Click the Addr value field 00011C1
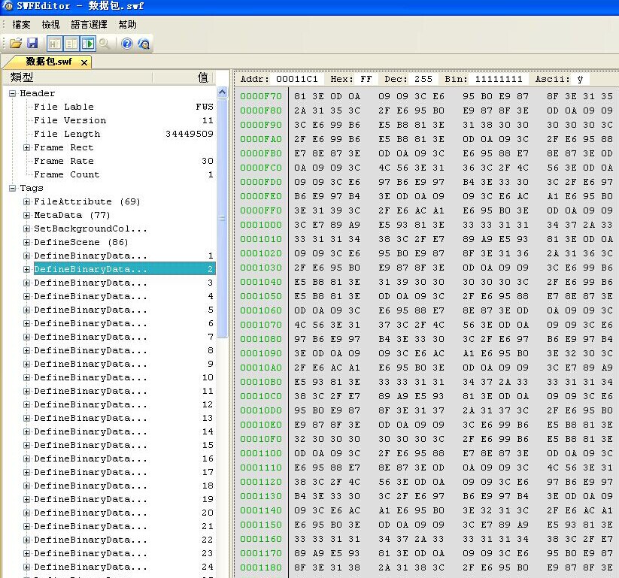 pos(297,79)
